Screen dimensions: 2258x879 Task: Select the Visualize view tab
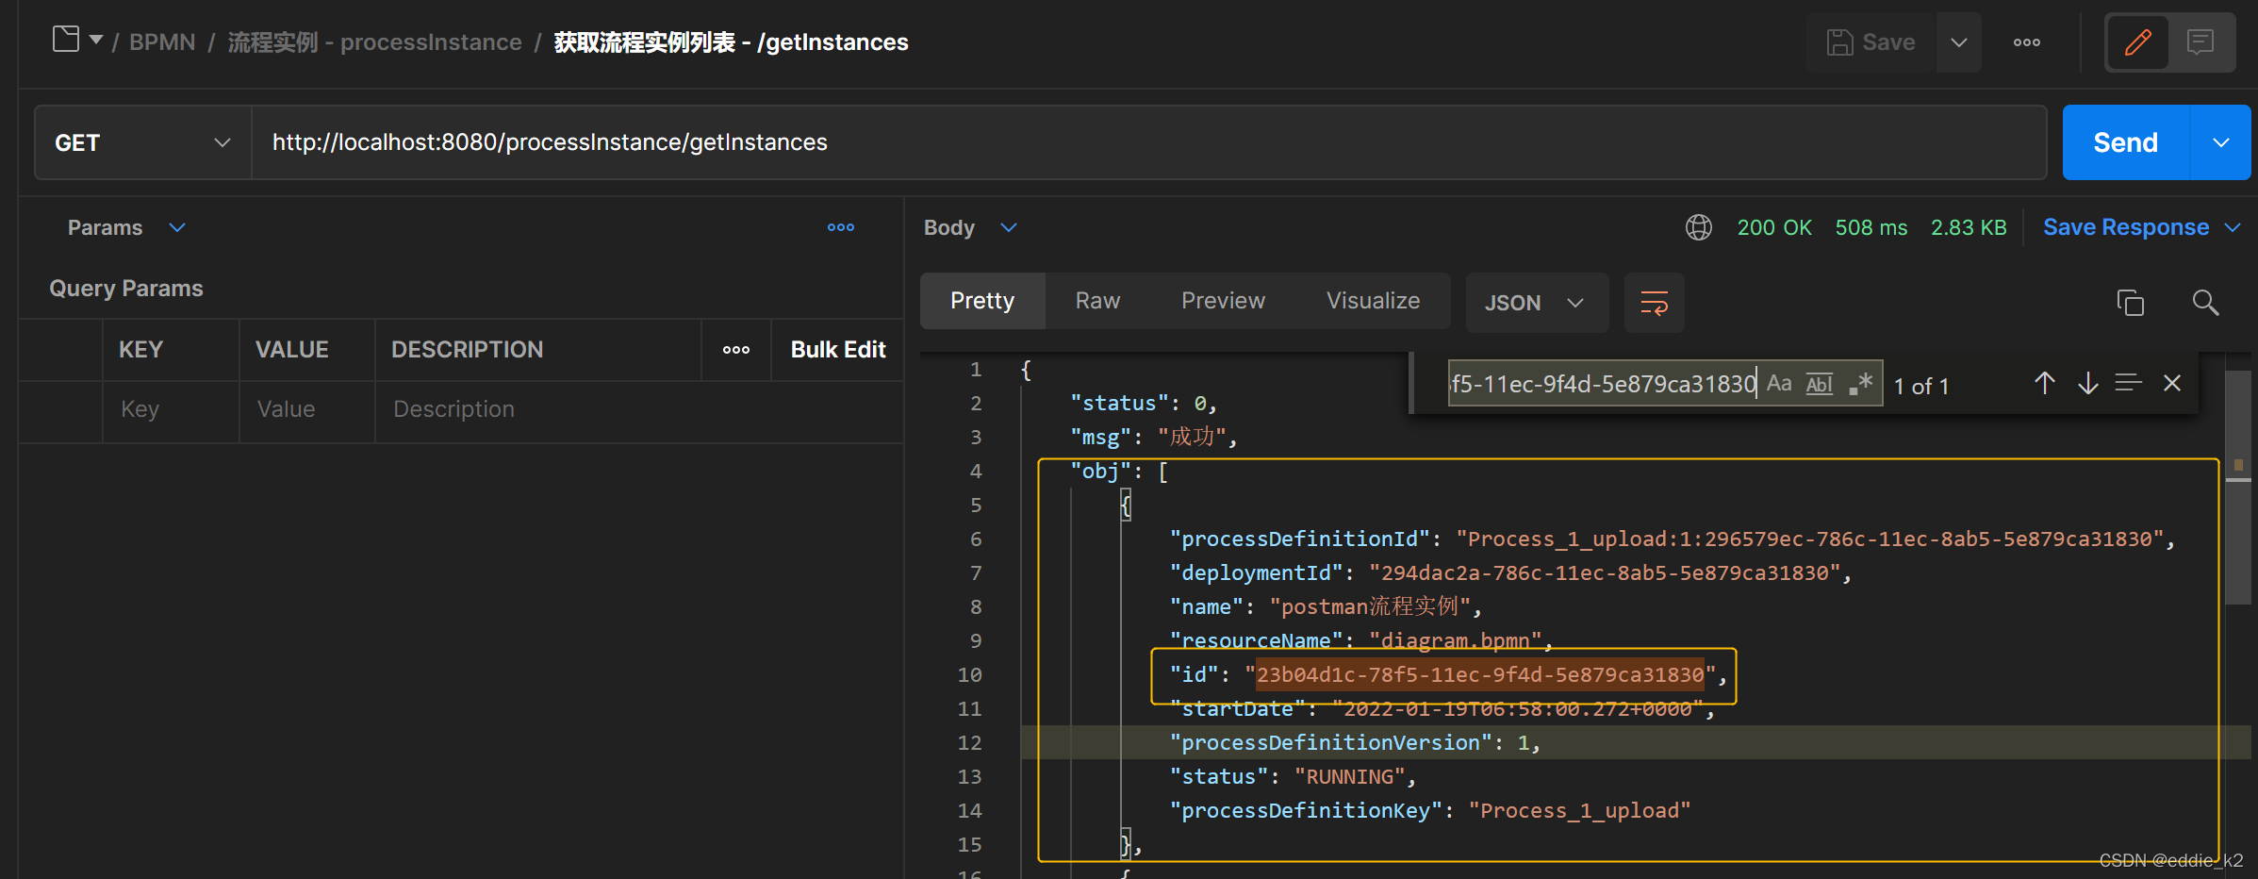pyautogui.click(x=1373, y=301)
